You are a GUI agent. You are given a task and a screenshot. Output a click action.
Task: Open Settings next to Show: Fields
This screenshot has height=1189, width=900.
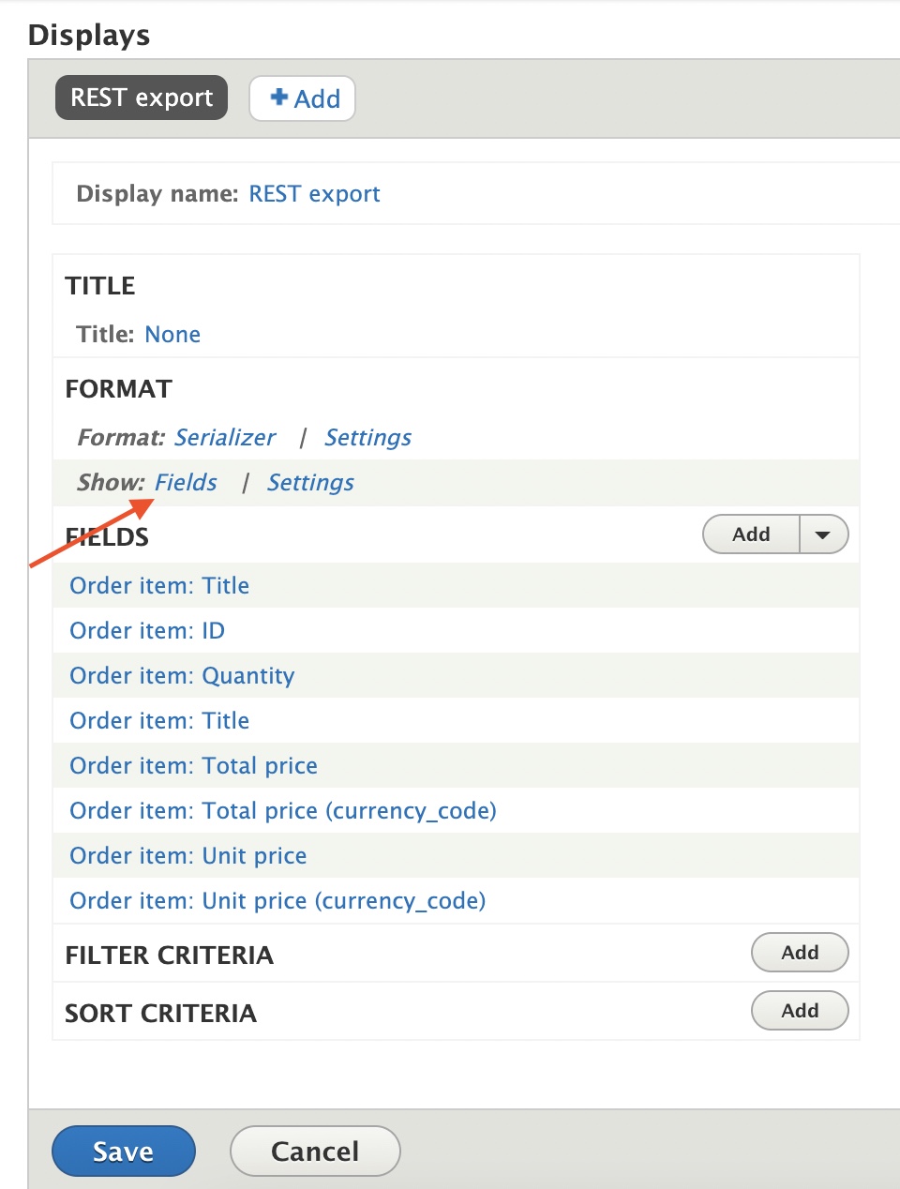tap(310, 482)
